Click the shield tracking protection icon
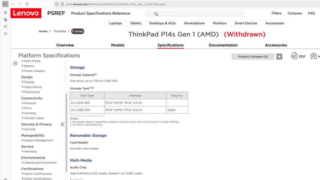The width and height of the screenshot is (320, 180). tap(57, 4)
